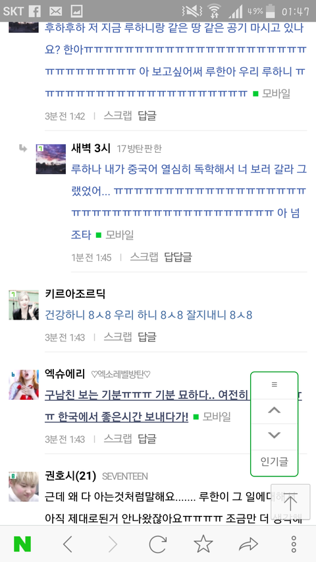Tap 답답글 under 새벽 3시's reply
The image size is (316, 562).
pos(178,257)
